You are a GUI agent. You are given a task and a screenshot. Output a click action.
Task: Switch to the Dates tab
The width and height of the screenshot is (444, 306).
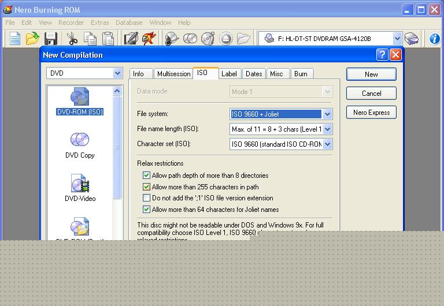coord(254,74)
